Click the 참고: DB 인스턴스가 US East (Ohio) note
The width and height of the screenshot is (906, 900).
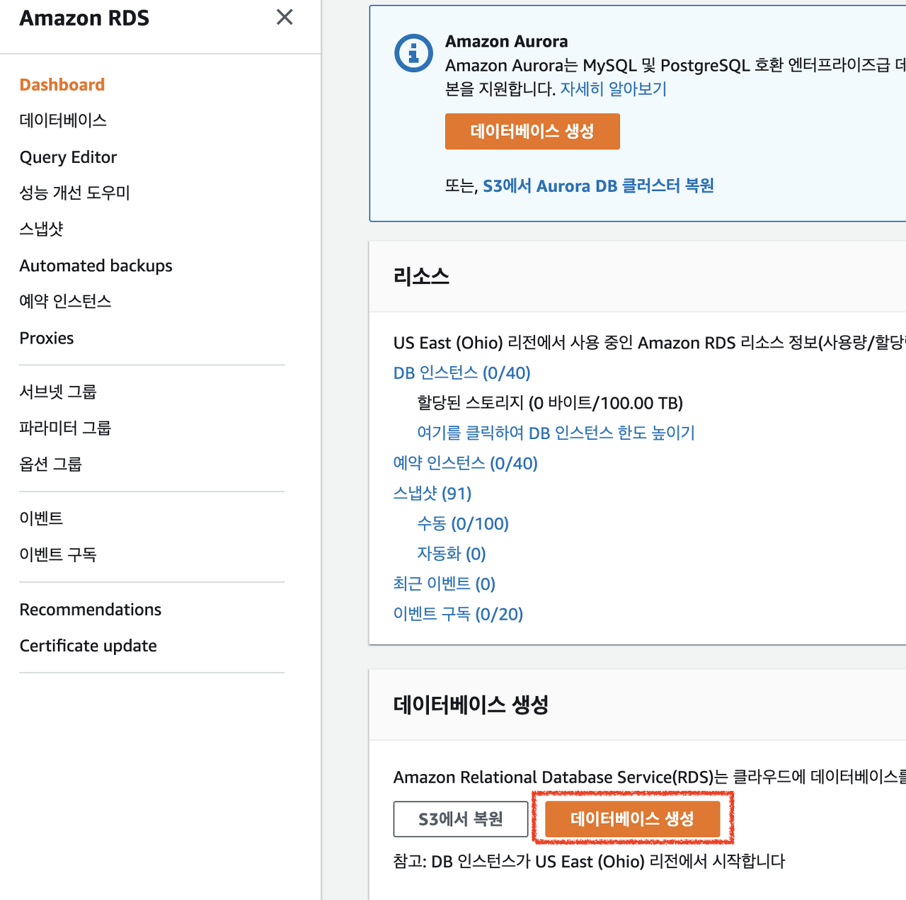coord(589,861)
